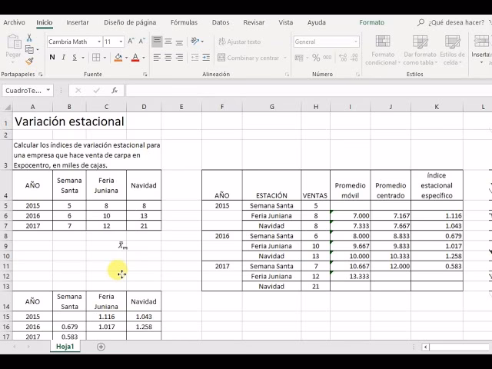Image resolution: width=492 pixels, height=369 pixels.
Task: Toggle bold N formatting
Action: (x=52, y=58)
